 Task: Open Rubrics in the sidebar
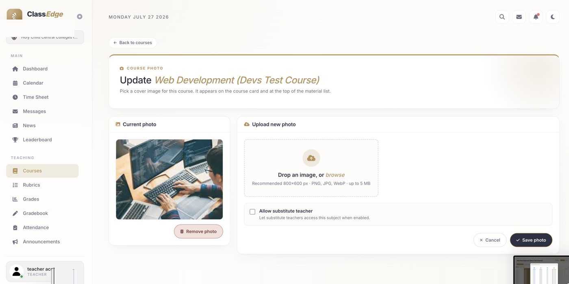coord(42,185)
